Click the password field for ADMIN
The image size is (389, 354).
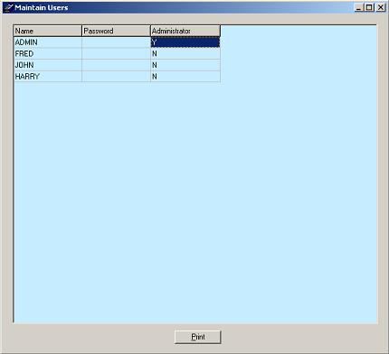coord(116,42)
